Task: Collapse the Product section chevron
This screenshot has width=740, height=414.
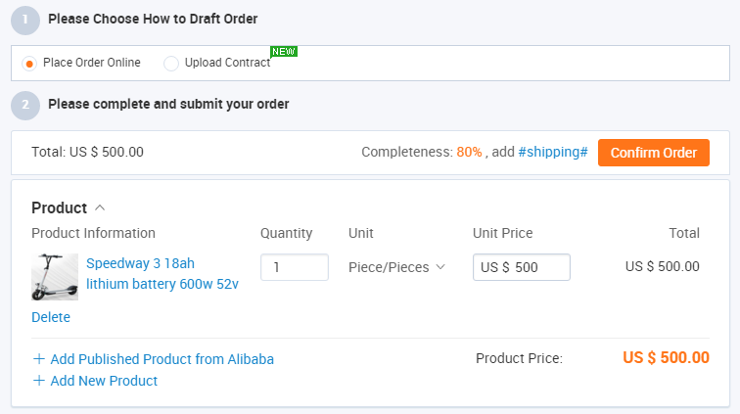Action: click(100, 207)
